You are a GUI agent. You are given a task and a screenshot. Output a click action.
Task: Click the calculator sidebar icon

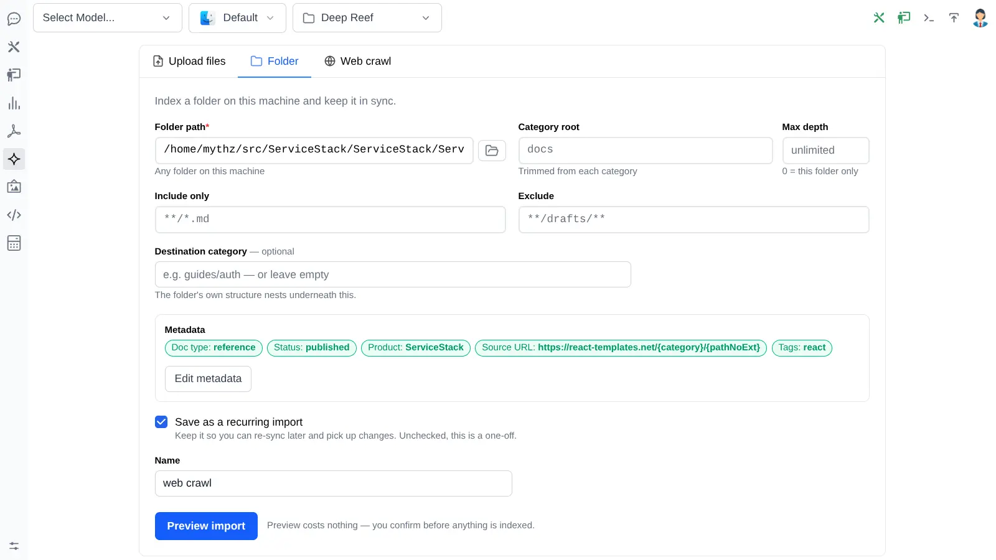(x=14, y=243)
